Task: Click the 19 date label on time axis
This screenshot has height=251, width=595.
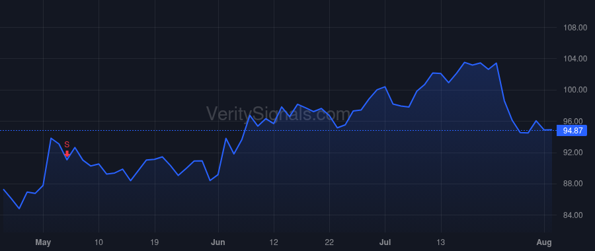Action: tap(155, 242)
